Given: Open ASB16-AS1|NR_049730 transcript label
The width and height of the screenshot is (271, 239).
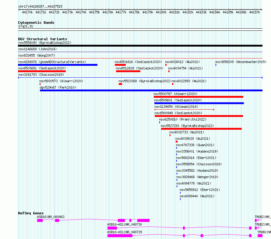Looking at the screenshot, I should [x=125, y=224].
